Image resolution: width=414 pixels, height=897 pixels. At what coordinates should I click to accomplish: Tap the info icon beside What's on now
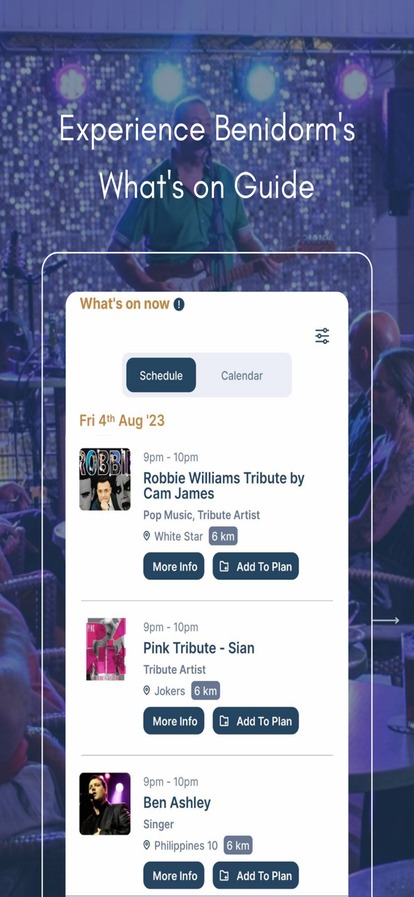(179, 304)
